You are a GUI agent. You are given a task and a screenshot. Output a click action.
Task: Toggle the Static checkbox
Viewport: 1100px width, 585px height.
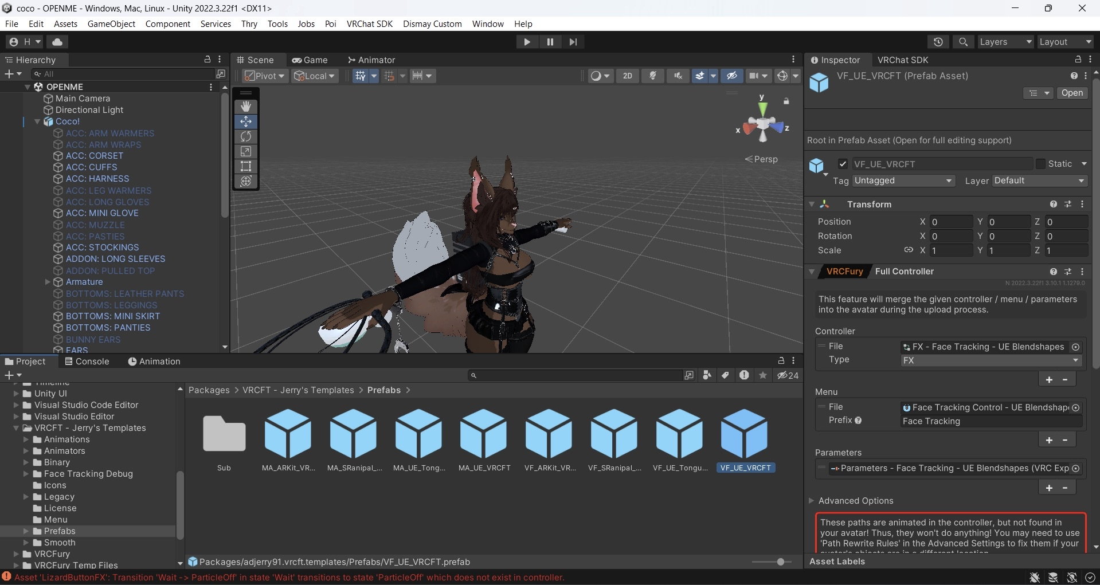[1041, 164]
